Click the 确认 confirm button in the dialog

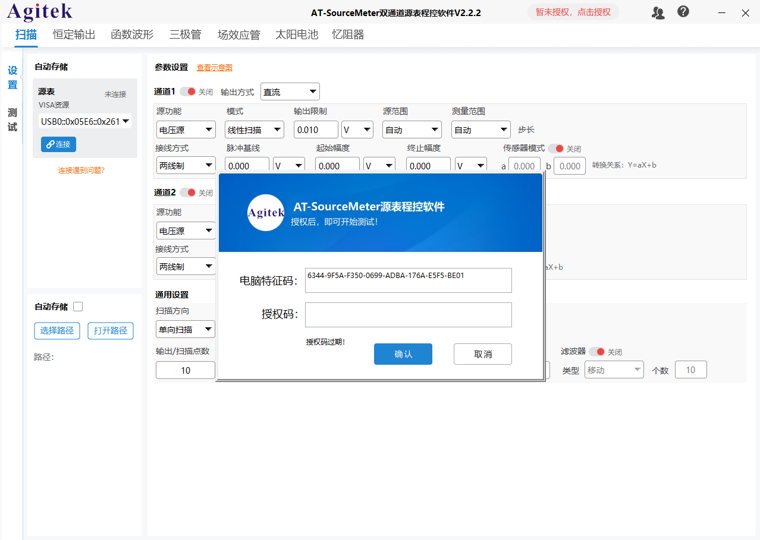click(403, 353)
